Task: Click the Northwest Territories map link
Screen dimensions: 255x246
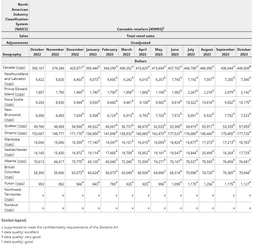Action: click(x=9, y=199)
